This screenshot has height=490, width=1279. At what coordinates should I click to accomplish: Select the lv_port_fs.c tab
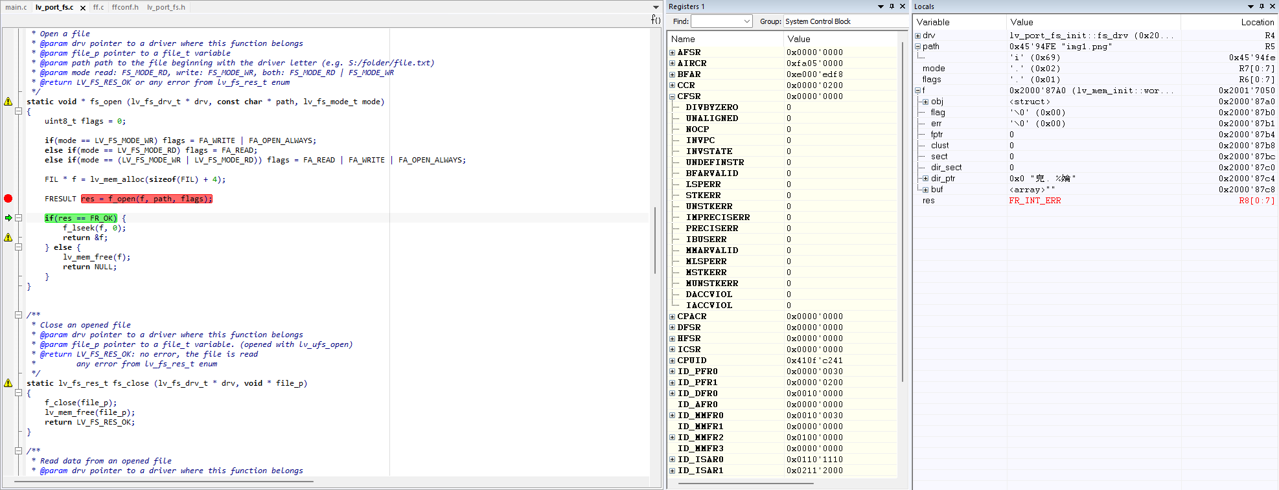(x=54, y=7)
